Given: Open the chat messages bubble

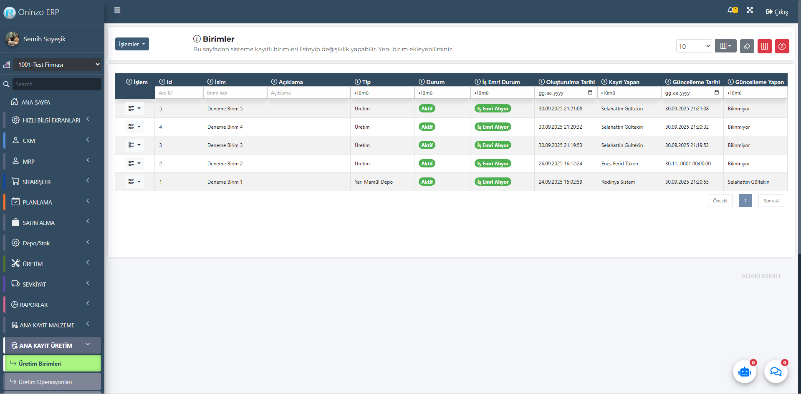Looking at the screenshot, I should (x=776, y=372).
